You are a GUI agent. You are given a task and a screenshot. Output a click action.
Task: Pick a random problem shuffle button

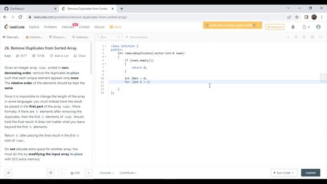[x=51, y=173]
